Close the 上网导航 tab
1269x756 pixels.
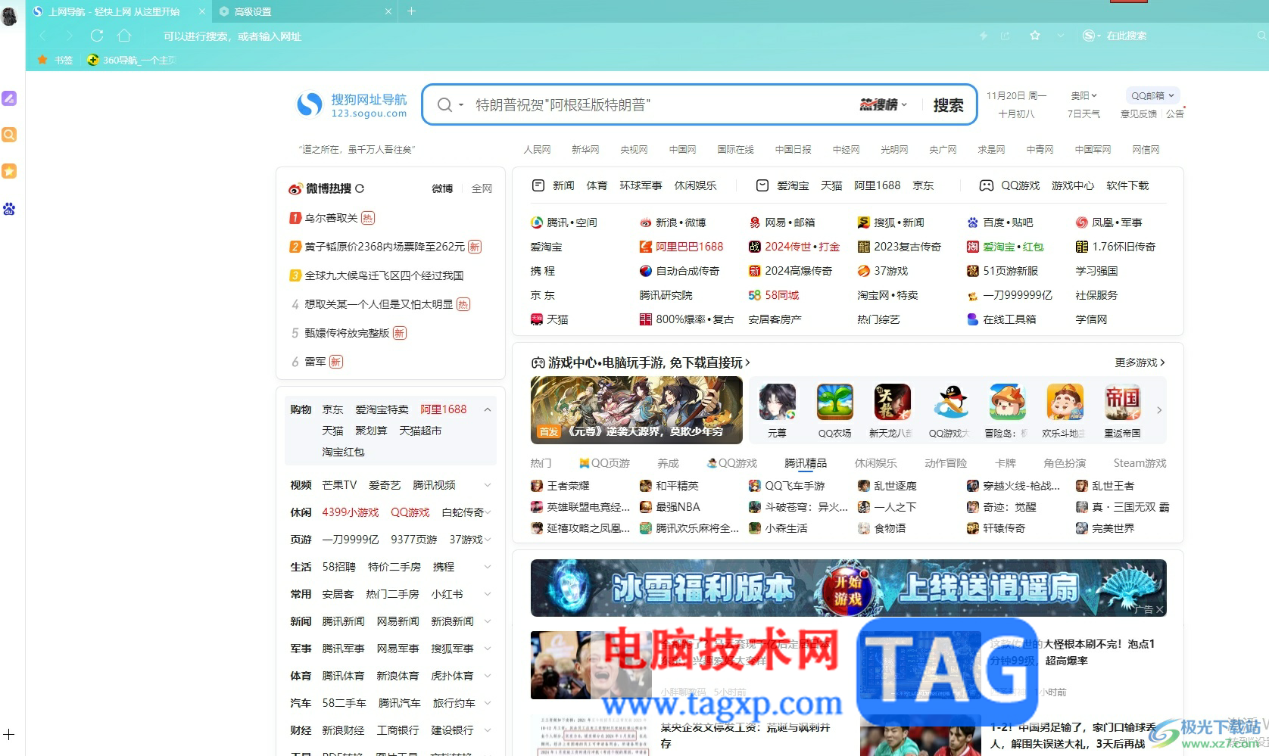(202, 11)
